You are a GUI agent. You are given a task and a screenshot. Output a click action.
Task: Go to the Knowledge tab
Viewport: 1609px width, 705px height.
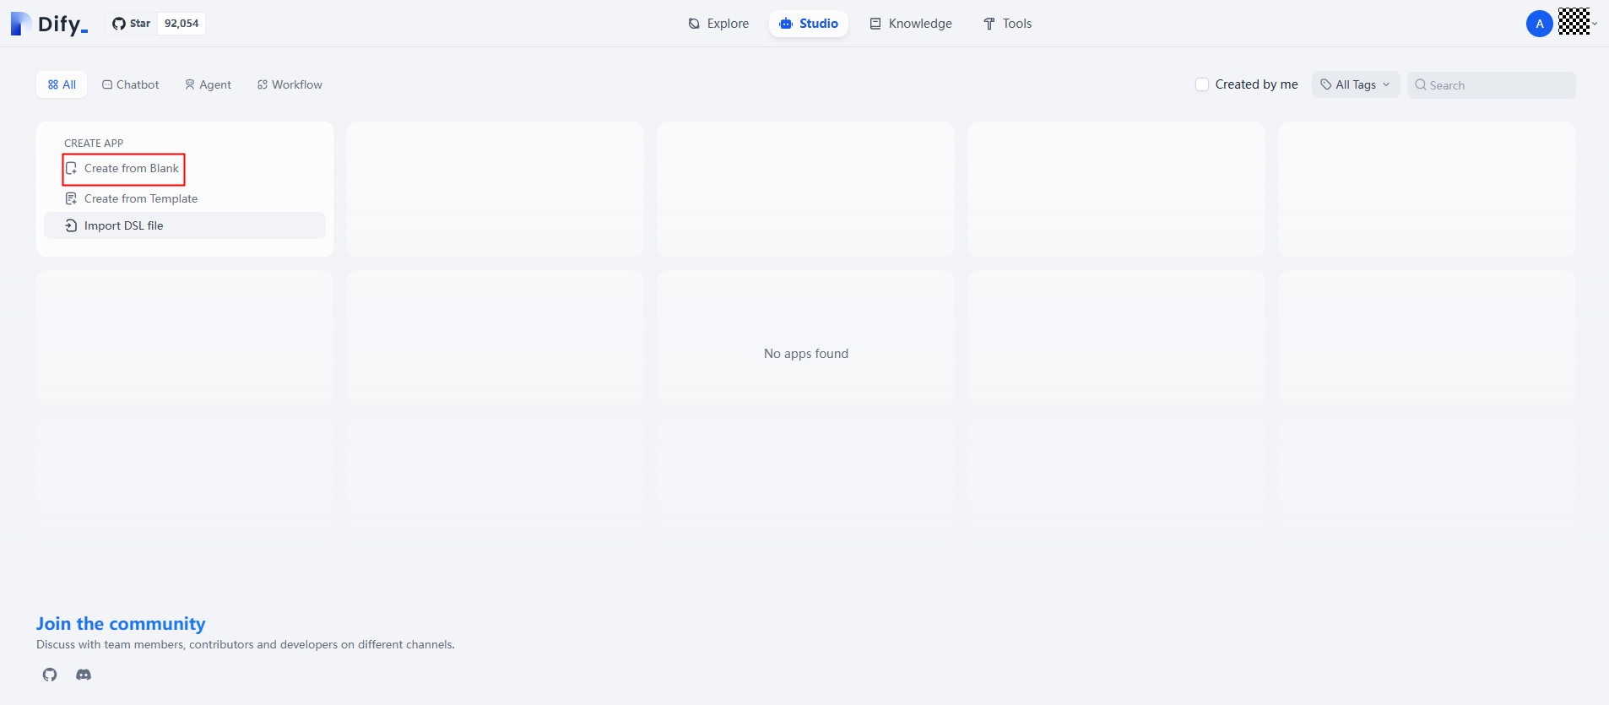[911, 24]
